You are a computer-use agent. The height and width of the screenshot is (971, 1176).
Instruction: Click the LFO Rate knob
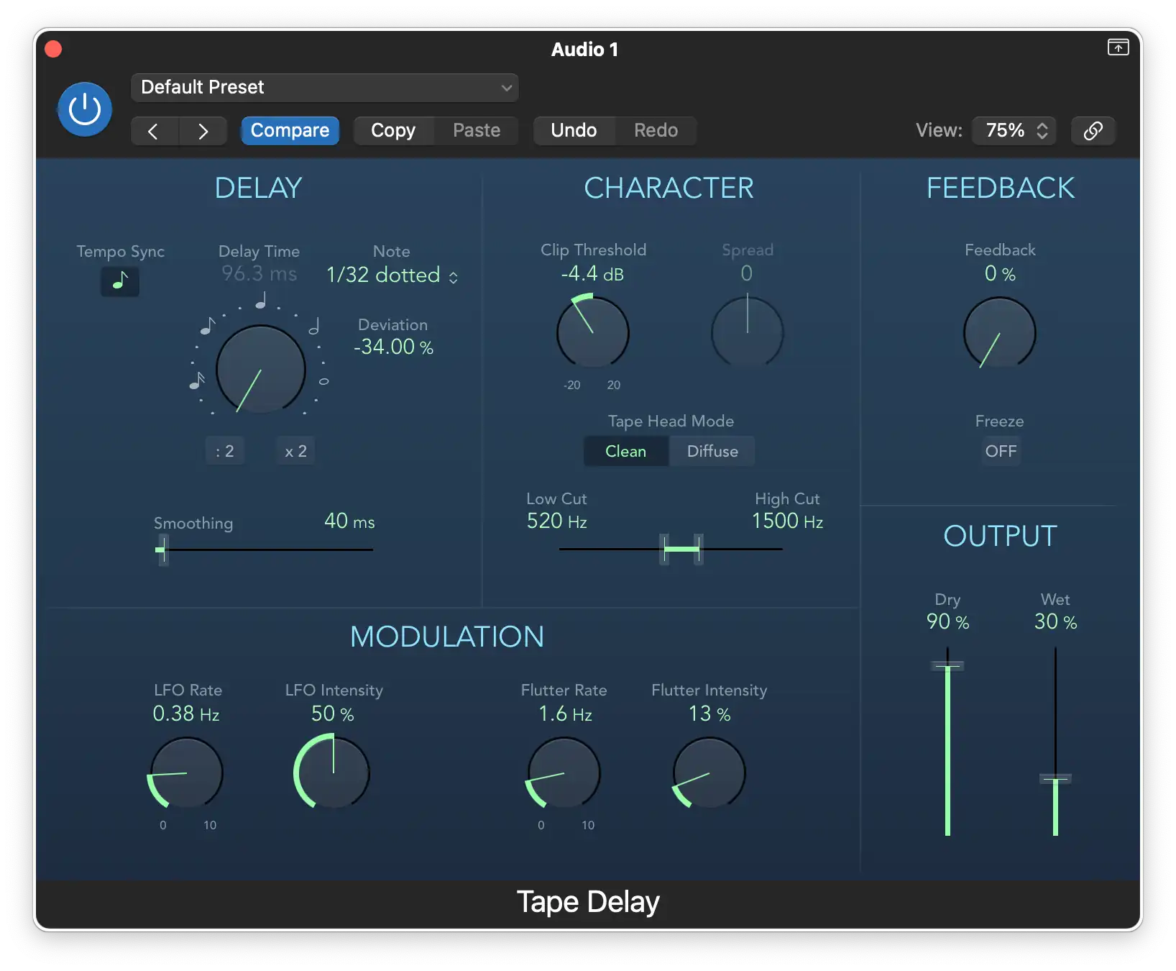coord(186,772)
